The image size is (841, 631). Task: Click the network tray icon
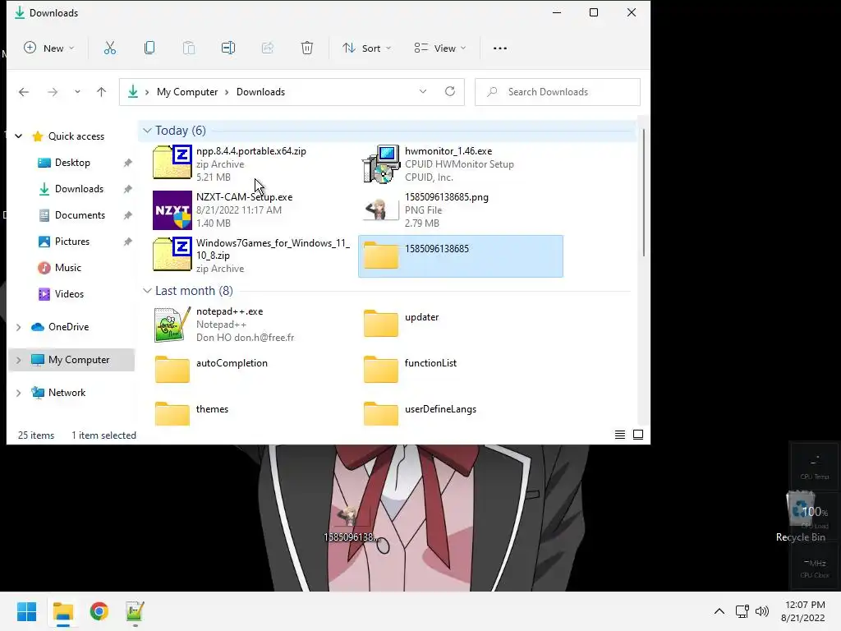tap(742, 611)
